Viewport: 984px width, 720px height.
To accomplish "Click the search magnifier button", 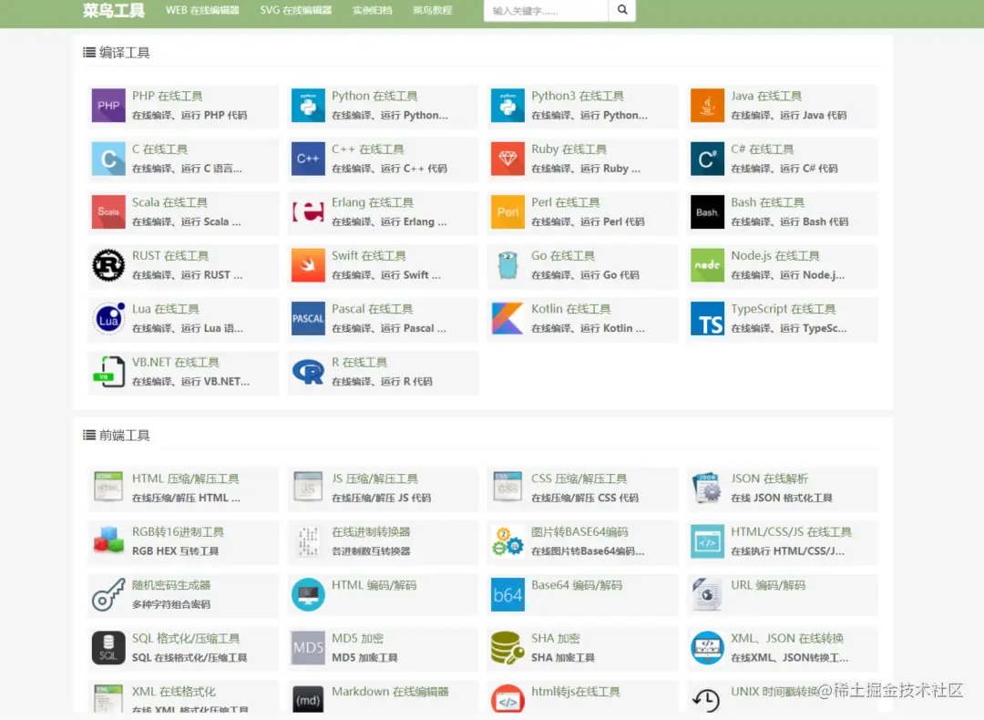I will [x=622, y=10].
